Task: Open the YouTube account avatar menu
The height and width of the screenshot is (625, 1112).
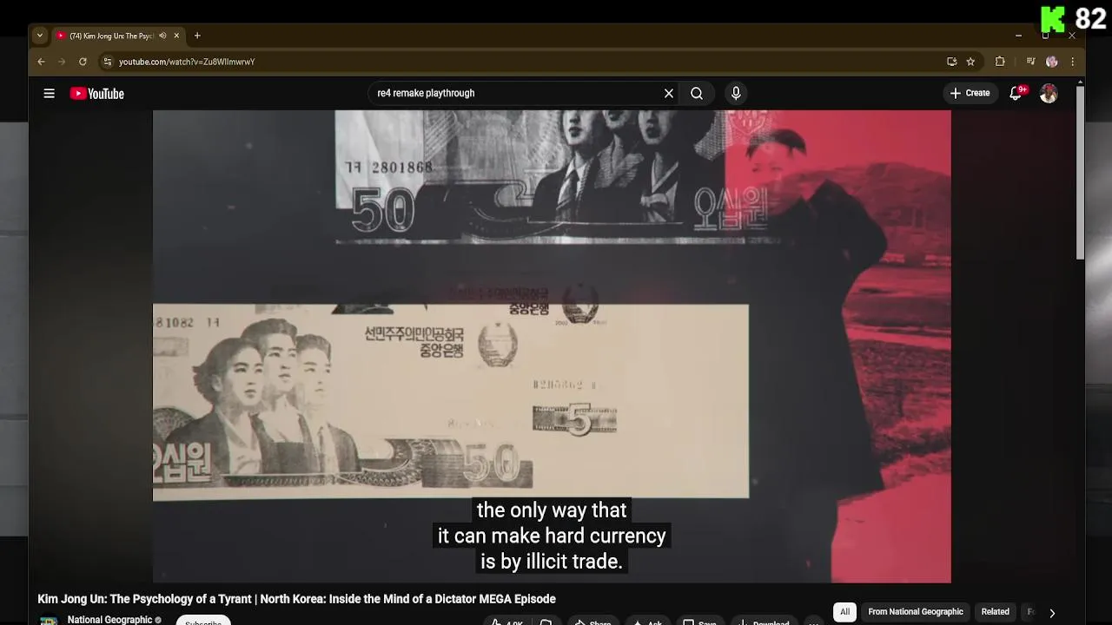Action: (x=1049, y=94)
